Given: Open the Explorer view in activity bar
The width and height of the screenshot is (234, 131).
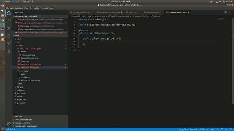Looking at the screenshot, I should [x=9, y=13].
